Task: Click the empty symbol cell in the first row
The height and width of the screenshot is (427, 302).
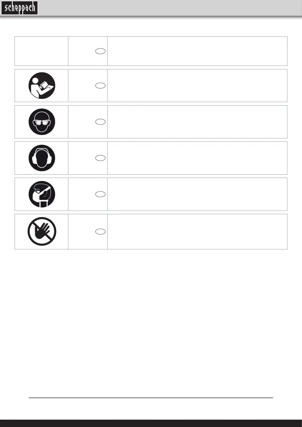Action: coord(42,51)
